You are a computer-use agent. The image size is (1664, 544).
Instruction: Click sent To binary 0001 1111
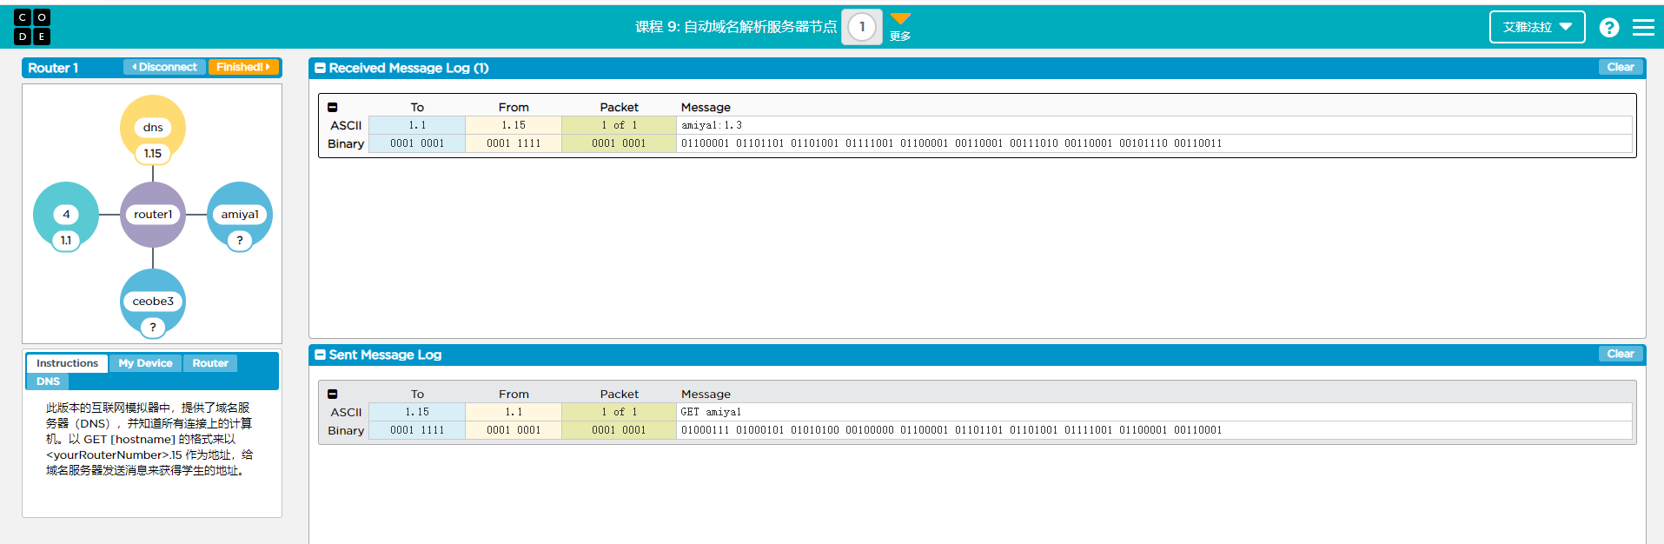[x=417, y=430]
